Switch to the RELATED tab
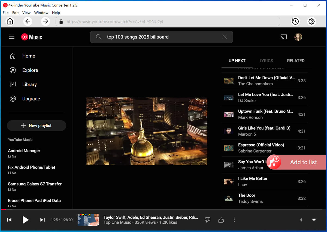This screenshot has height=232, width=327. (296, 61)
